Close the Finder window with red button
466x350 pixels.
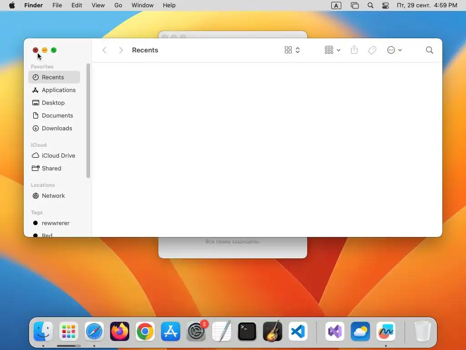(35, 50)
